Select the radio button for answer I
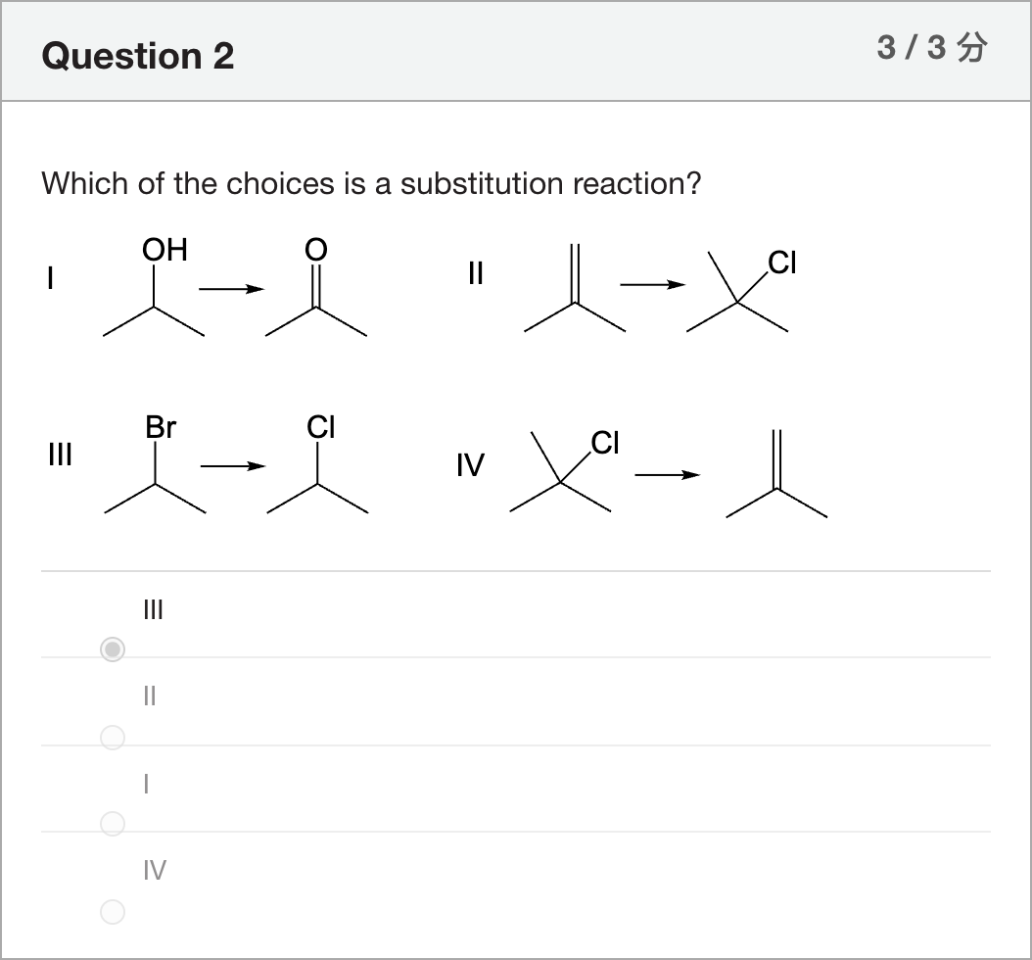 (x=113, y=823)
